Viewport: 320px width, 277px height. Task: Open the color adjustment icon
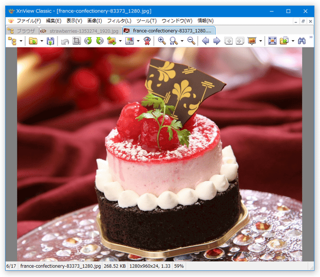[129, 41]
